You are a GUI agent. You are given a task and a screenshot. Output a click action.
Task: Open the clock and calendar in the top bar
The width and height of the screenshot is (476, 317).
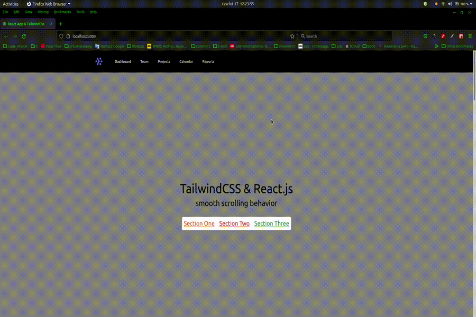click(x=238, y=4)
